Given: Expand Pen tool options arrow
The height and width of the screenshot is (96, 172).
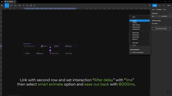Looking at the screenshot, I should point(21,6).
